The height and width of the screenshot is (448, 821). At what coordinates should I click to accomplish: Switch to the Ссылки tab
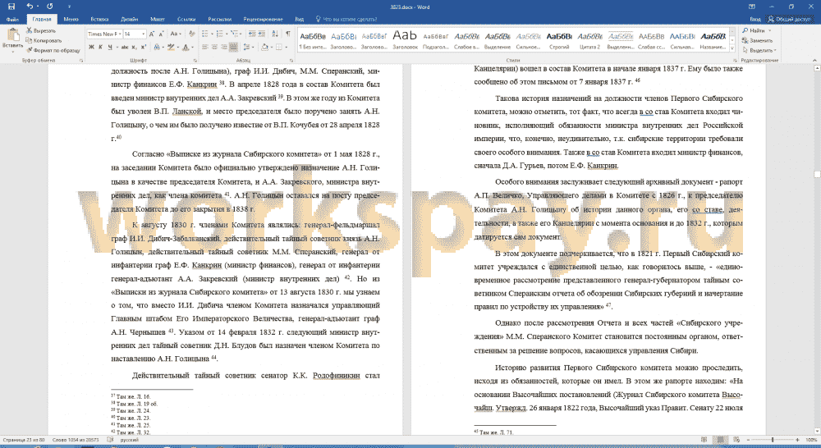point(186,20)
